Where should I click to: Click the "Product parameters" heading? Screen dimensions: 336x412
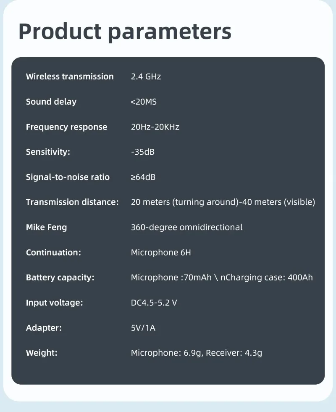tap(125, 32)
